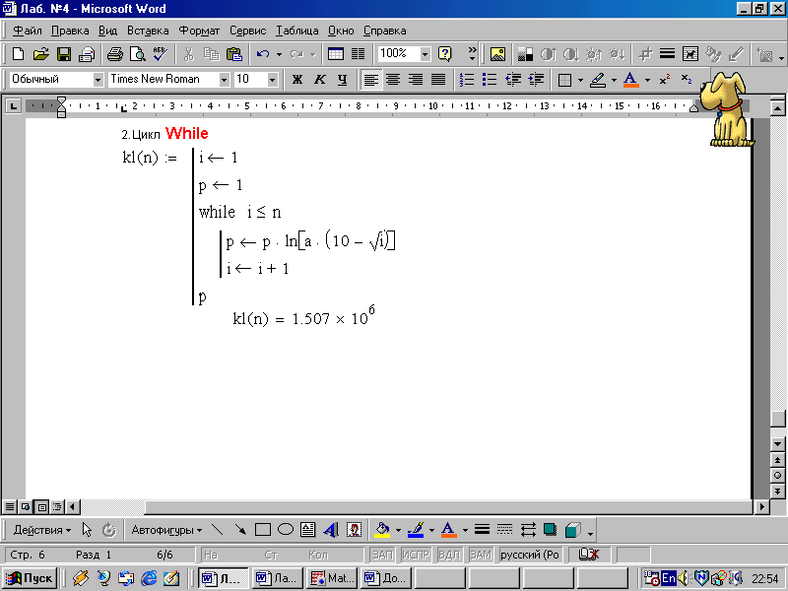Draw a line with the Line tool
This screenshot has height=591, width=788.
pos(217,530)
